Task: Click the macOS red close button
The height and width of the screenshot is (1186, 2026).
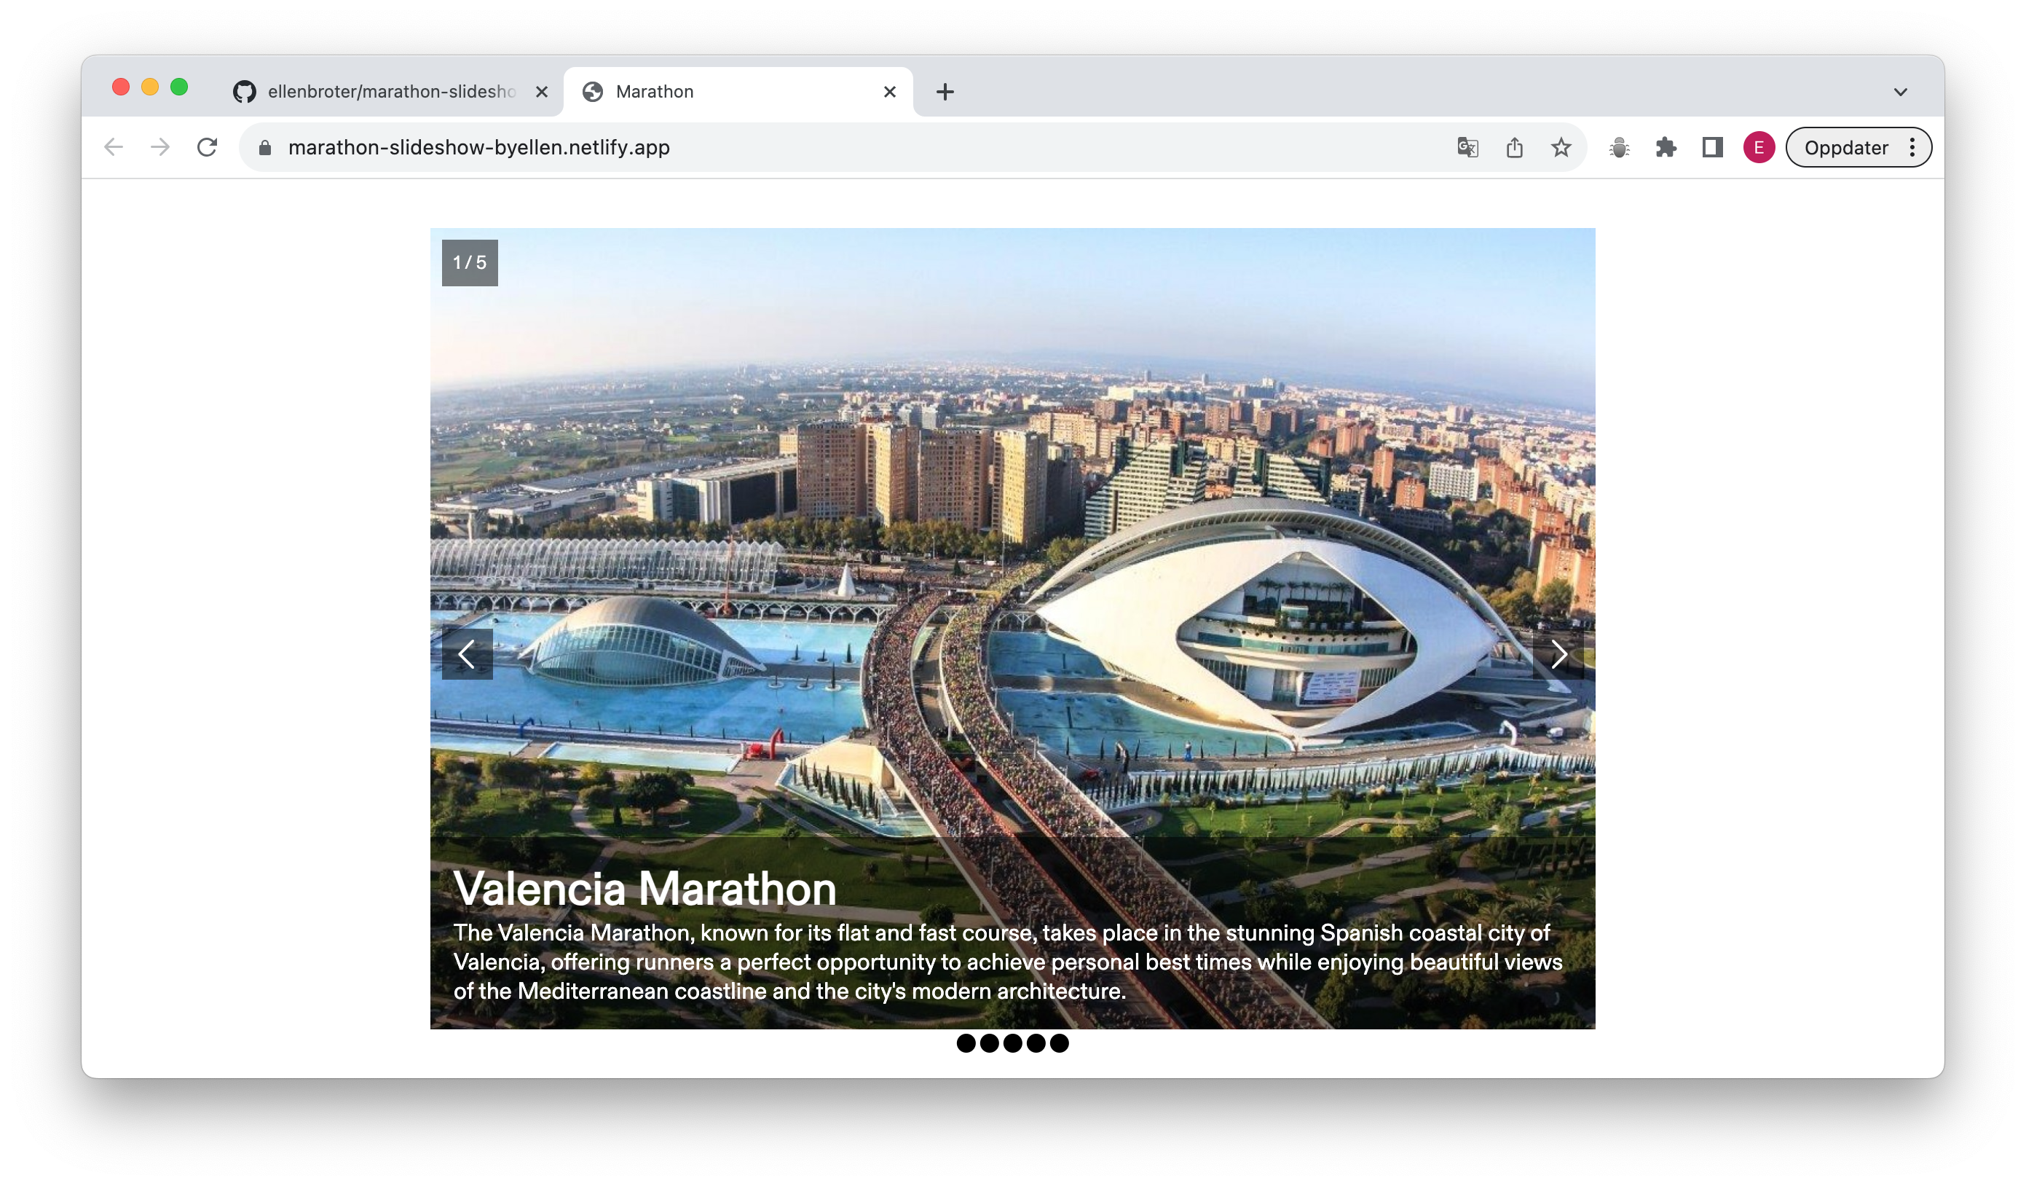Action: [121, 87]
